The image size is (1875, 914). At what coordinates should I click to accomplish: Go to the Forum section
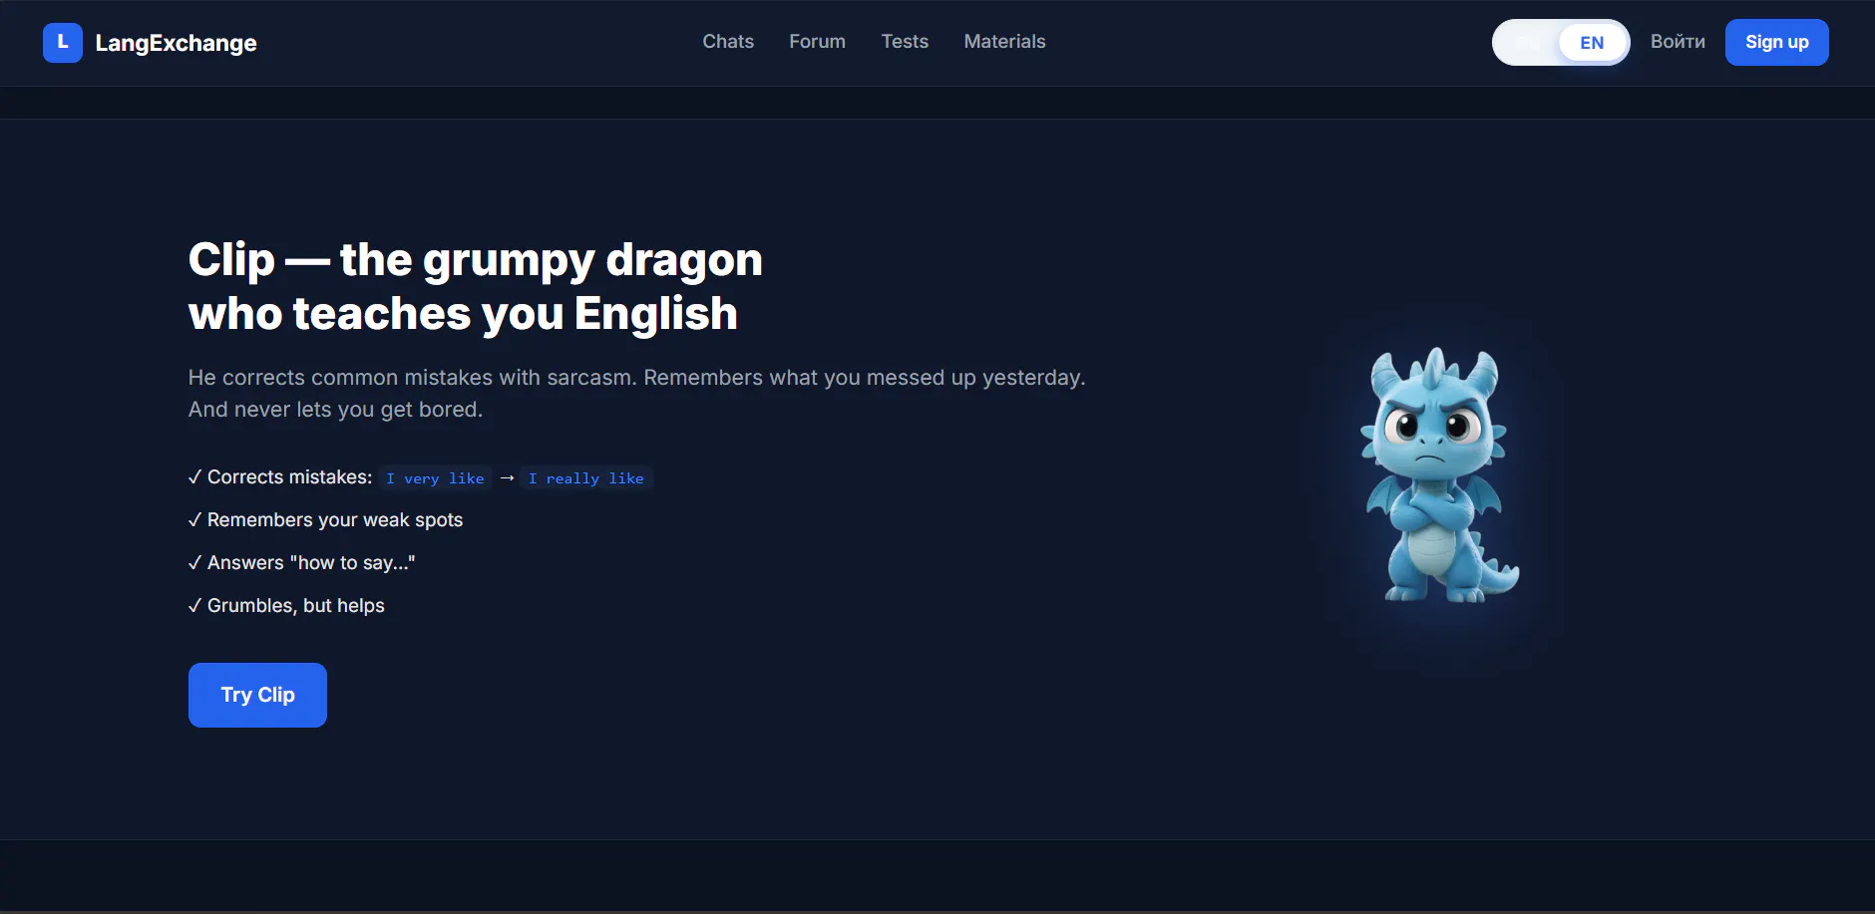pyautogui.click(x=817, y=42)
